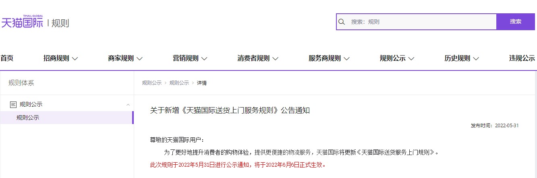This screenshot has width=537, height=178.
Task: Collapse the 规则公示 sidebar section arrow
Action: pyautogui.click(x=128, y=105)
